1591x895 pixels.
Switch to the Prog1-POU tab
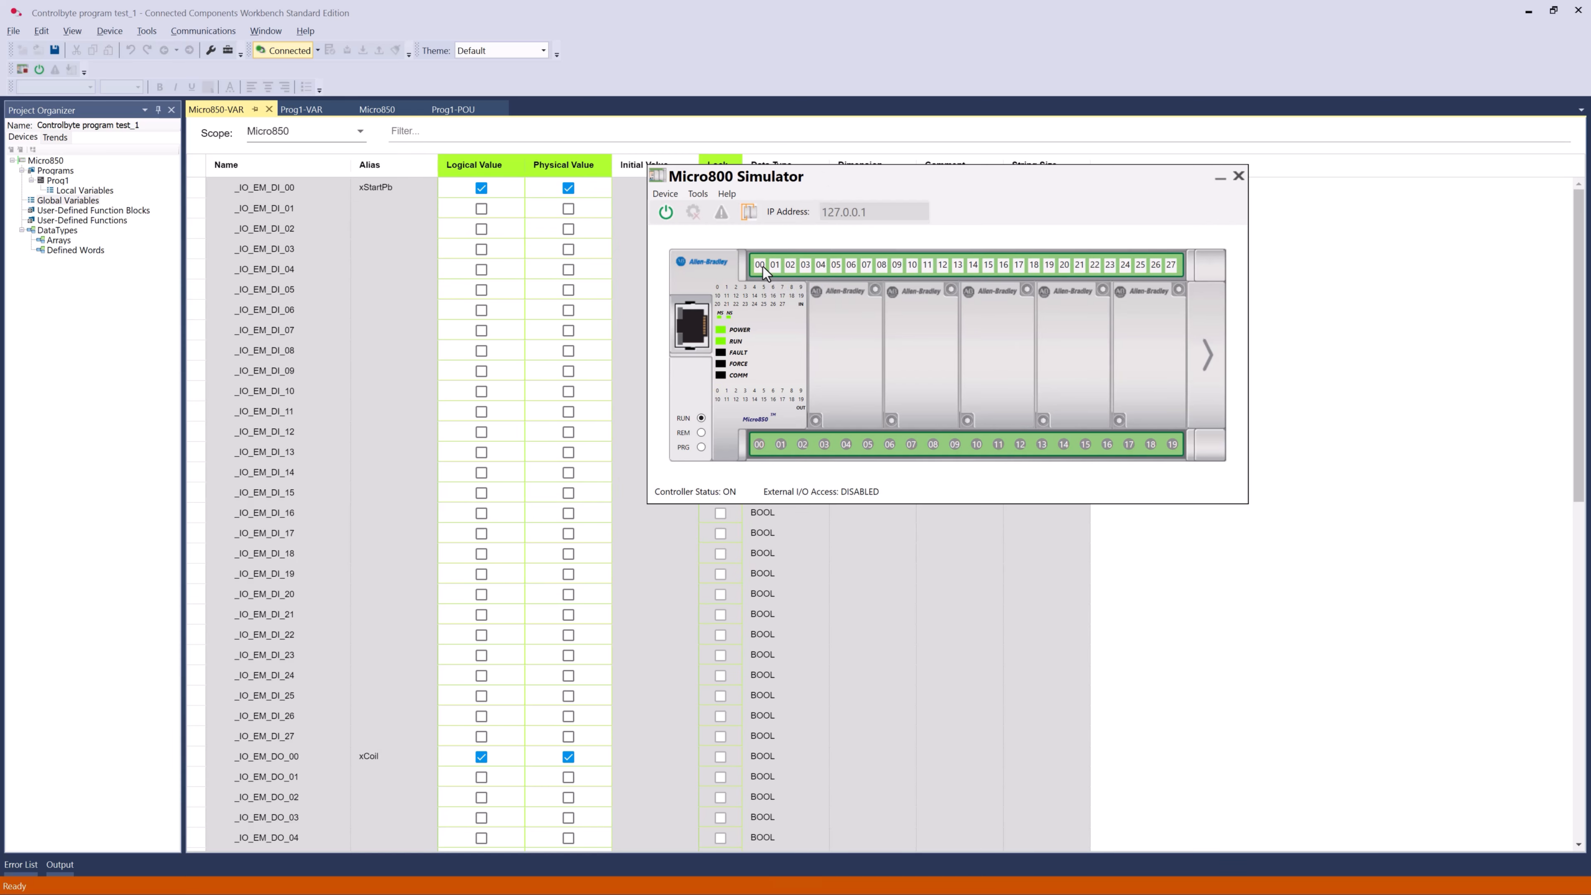[x=453, y=109]
